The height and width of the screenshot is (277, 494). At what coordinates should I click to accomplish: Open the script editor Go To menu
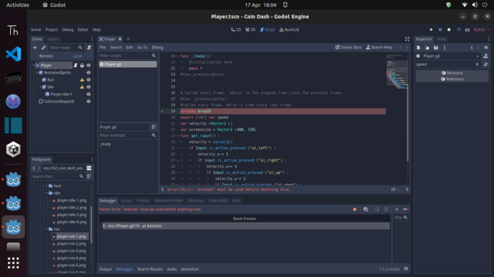point(142,48)
